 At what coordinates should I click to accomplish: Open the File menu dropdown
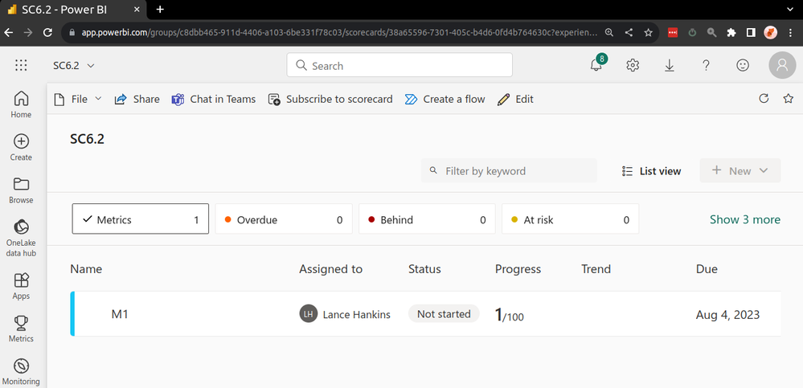coord(78,100)
